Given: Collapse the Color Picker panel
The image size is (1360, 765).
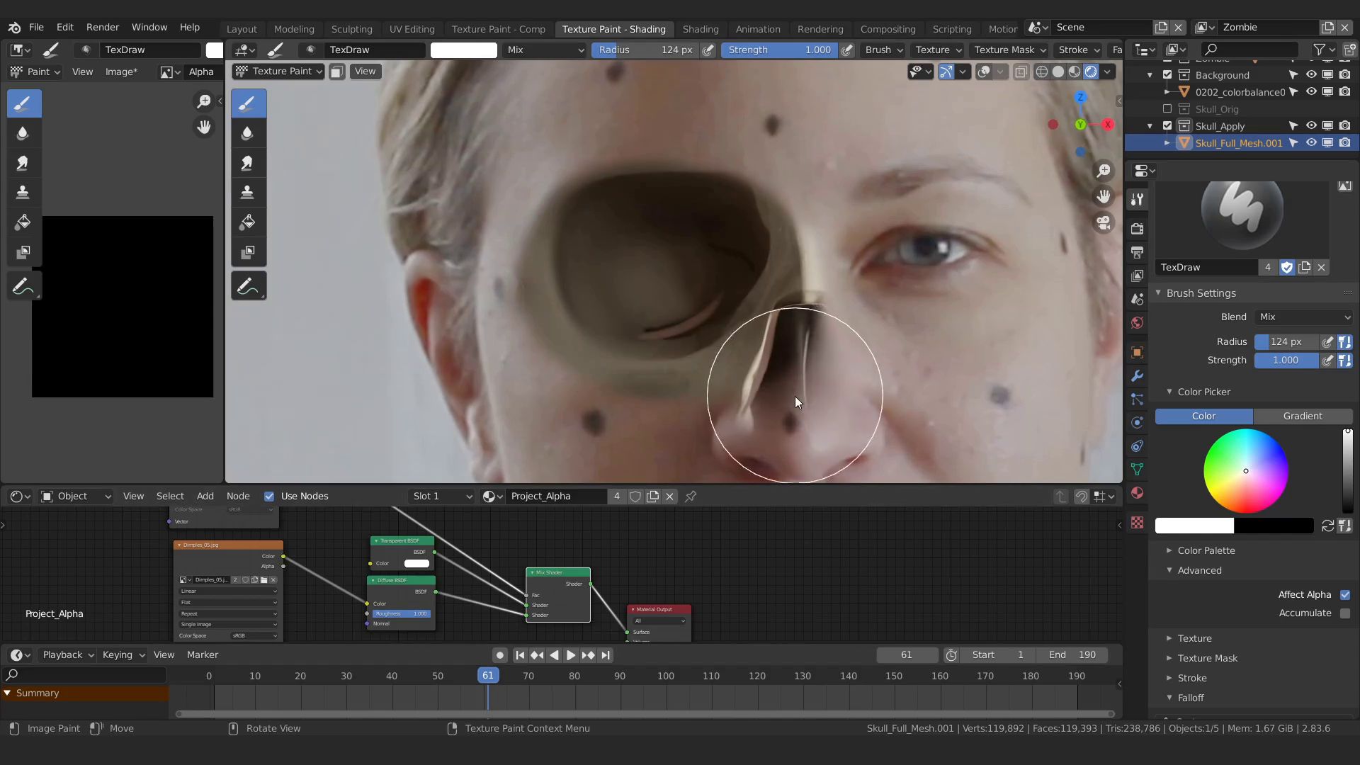Looking at the screenshot, I should 1203,392.
